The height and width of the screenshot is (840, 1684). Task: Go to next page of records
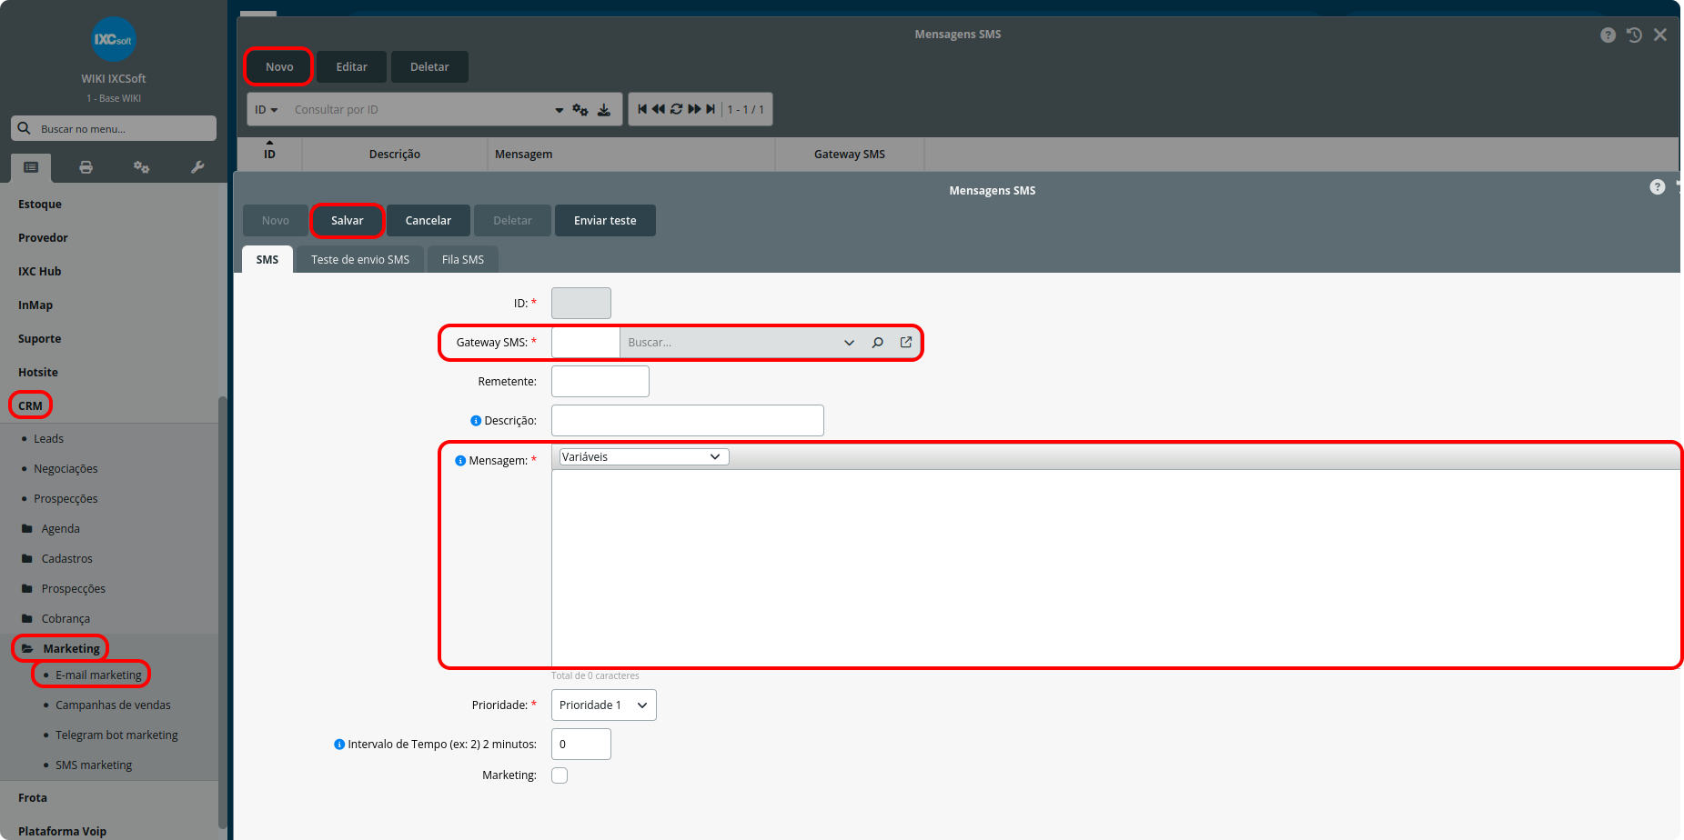694,109
